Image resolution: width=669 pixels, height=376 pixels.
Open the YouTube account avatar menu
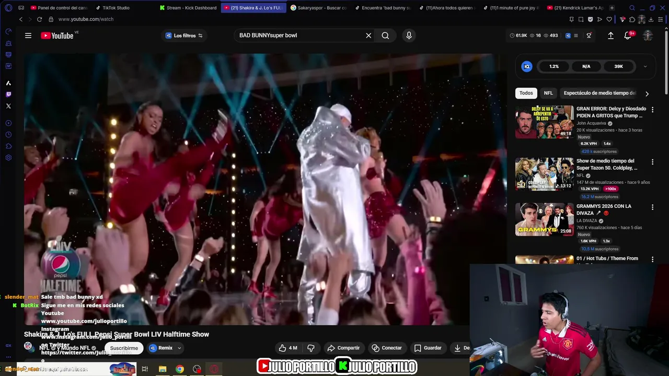(x=648, y=36)
